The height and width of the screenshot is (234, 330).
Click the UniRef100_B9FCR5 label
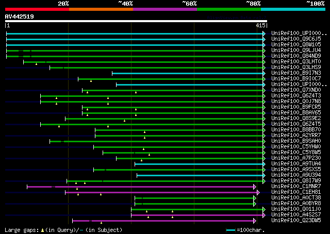(x=296, y=107)
